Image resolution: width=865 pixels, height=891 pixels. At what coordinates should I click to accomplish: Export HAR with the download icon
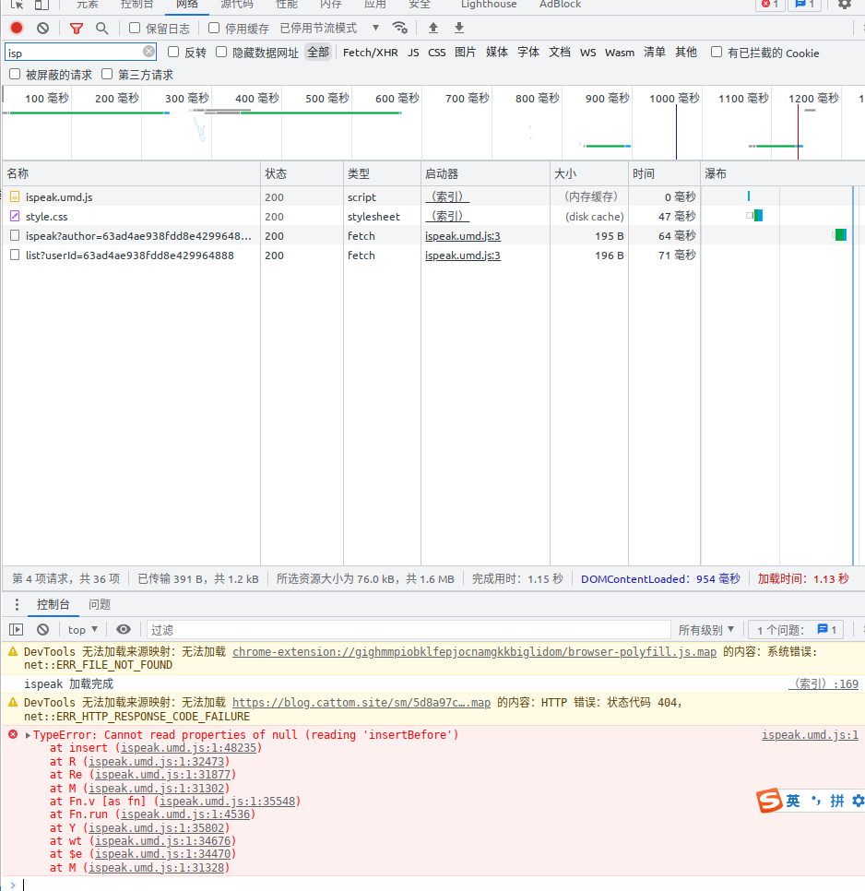pos(458,28)
